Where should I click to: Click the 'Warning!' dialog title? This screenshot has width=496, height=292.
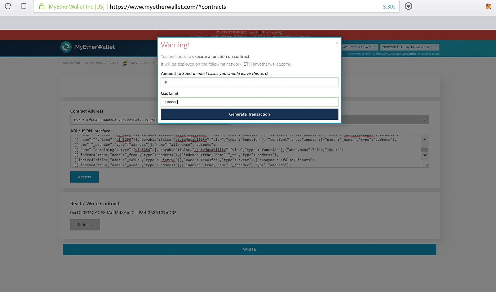click(x=175, y=45)
